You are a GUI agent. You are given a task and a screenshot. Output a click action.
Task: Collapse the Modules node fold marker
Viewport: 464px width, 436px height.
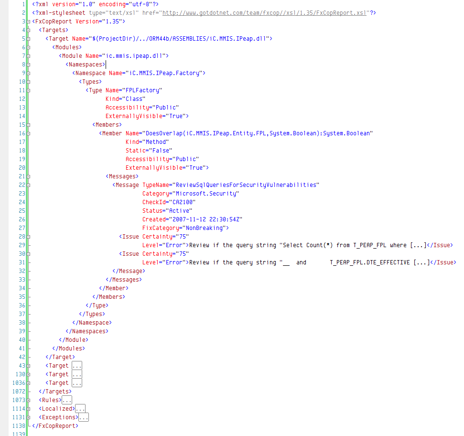(28, 47)
